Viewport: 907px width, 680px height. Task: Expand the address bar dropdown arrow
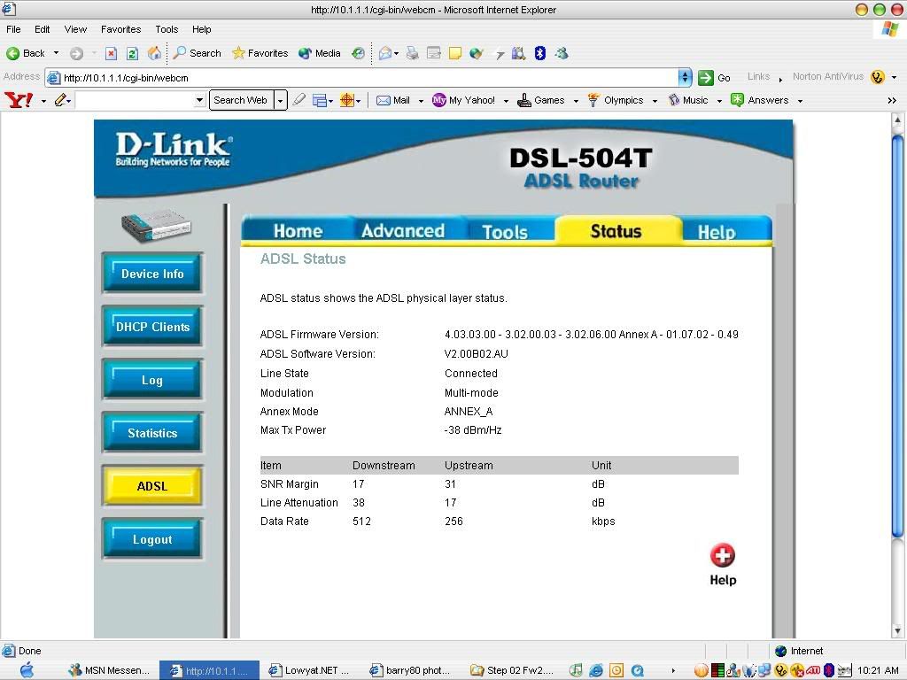point(684,77)
